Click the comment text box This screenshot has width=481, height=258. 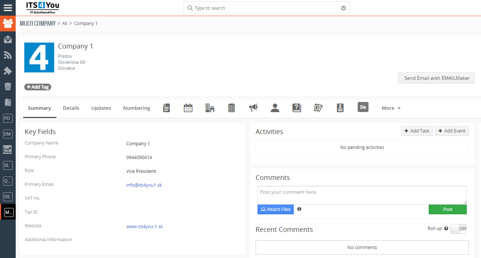(x=362, y=195)
